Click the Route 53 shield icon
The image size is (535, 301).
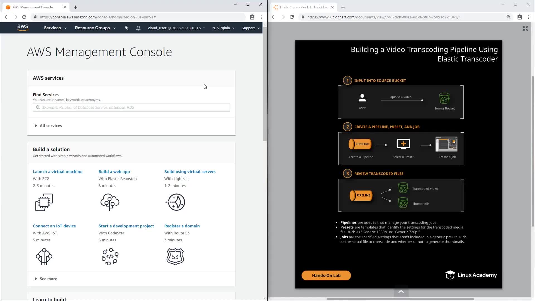click(175, 256)
